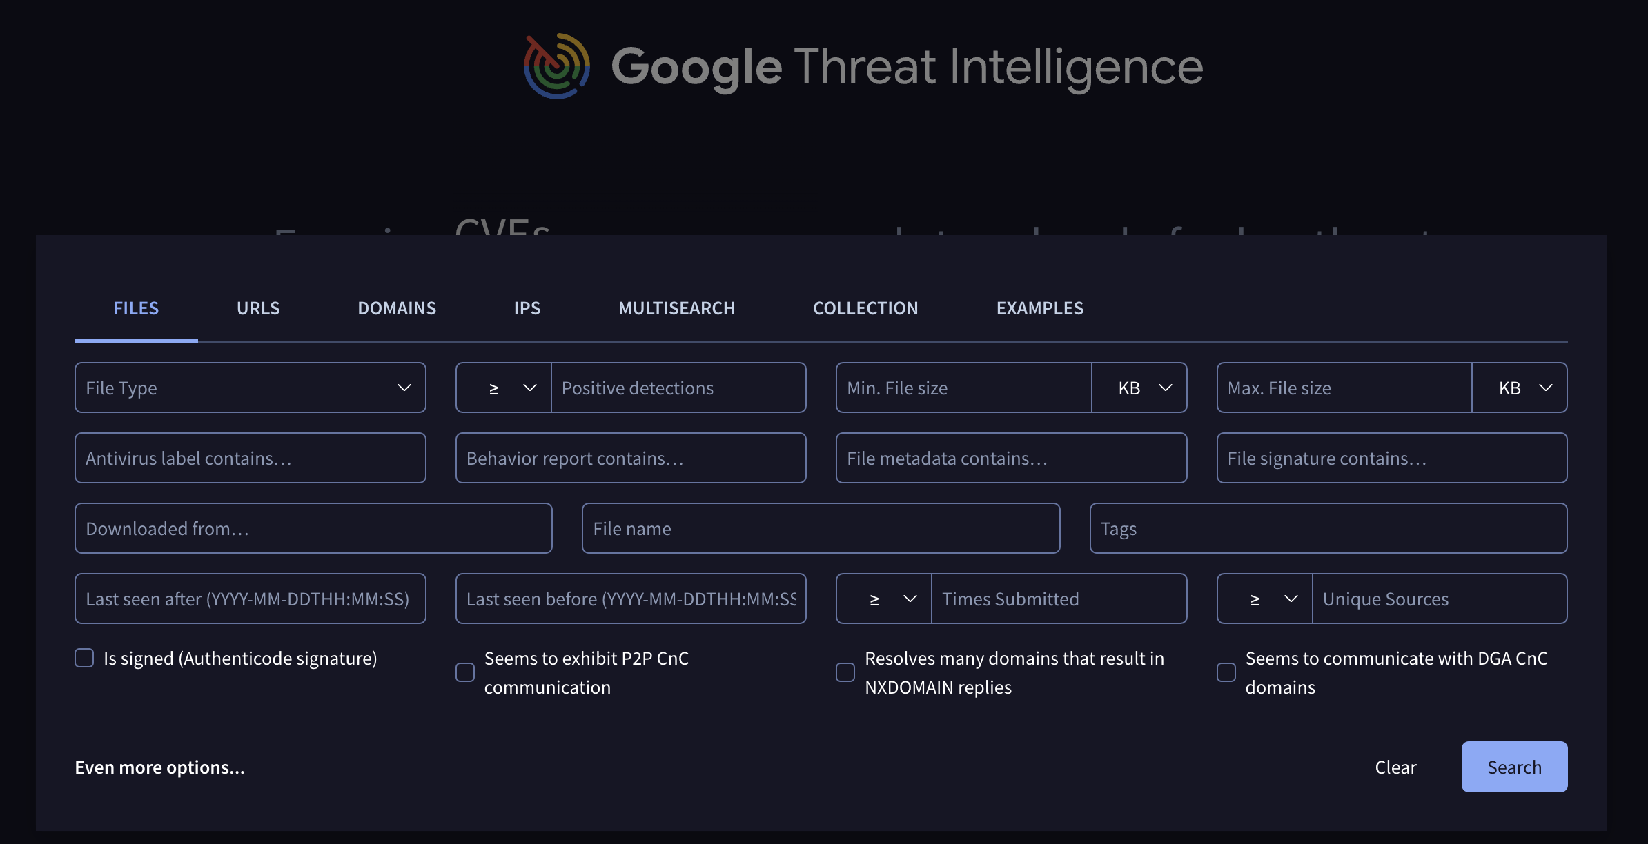The image size is (1648, 844).
Task: Switch to the FILES tab
Action: tap(136, 308)
